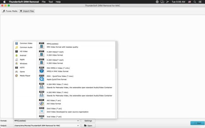The height and width of the screenshot is (128, 205).
Task: Click the H.265 Video(*.mp4) format icon
Action: [x=41, y=62]
